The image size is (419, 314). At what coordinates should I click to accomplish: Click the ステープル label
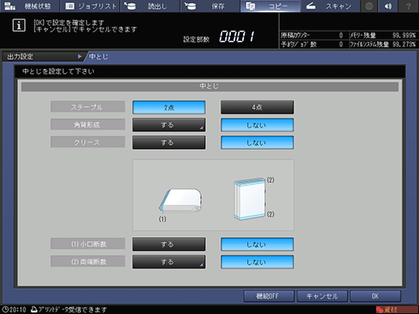(88, 107)
